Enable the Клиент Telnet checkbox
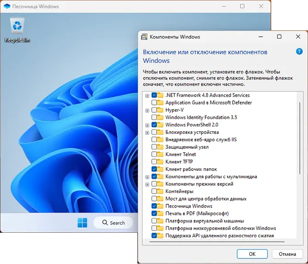Screen dimensions: 308x264 (154, 155)
